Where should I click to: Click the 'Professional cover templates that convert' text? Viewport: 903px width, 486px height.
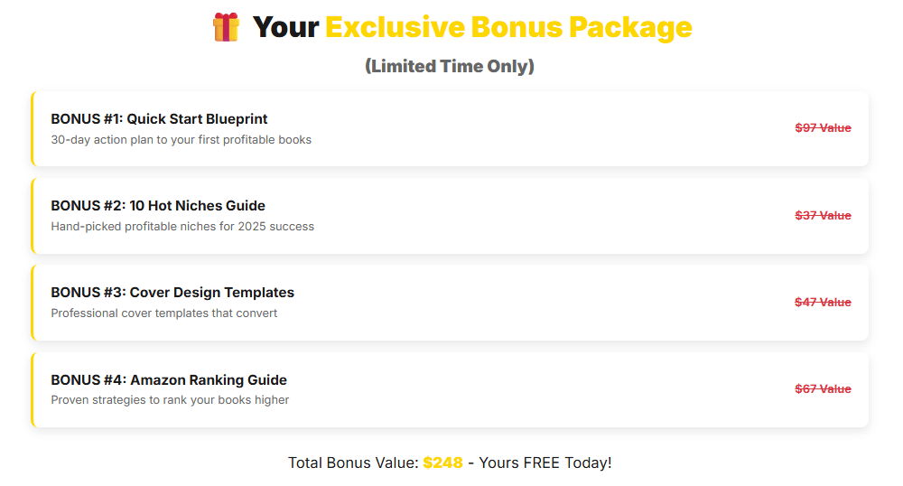coord(163,313)
